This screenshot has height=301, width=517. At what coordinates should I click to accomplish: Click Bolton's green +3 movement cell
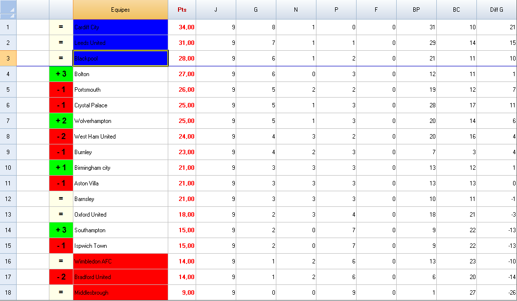61,74
